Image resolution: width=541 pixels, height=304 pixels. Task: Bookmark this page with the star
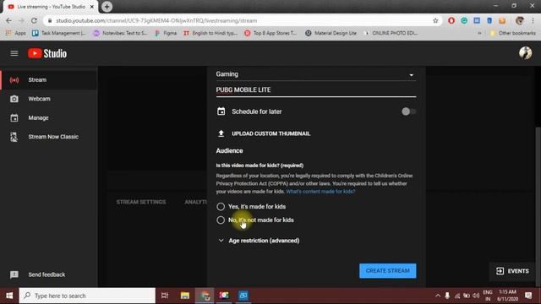pyautogui.click(x=435, y=20)
